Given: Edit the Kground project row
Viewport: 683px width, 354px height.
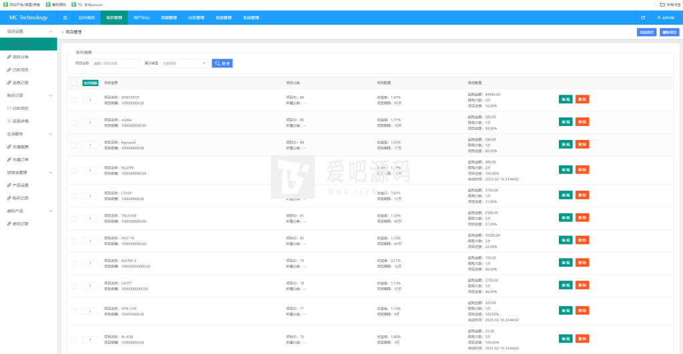Looking at the screenshot, I should click(566, 145).
